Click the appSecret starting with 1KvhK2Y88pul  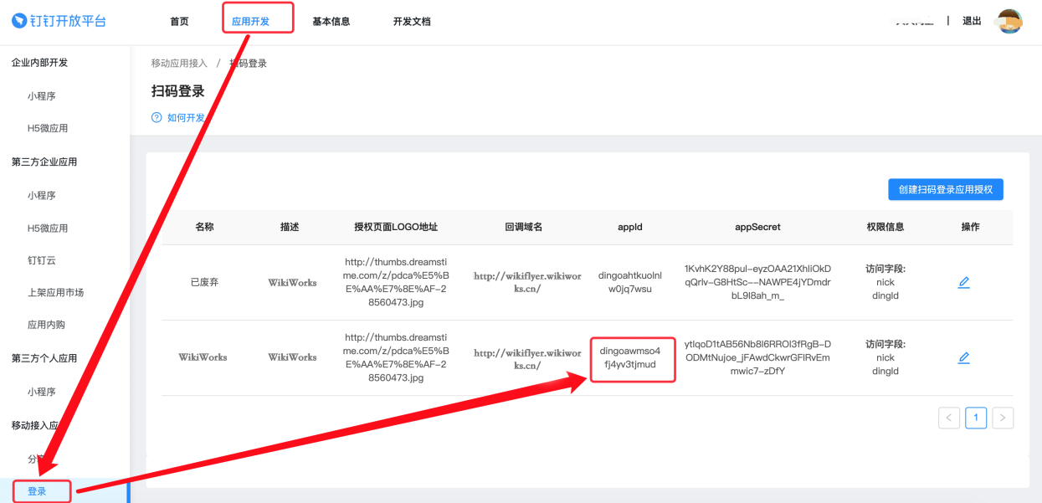tap(757, 282)
